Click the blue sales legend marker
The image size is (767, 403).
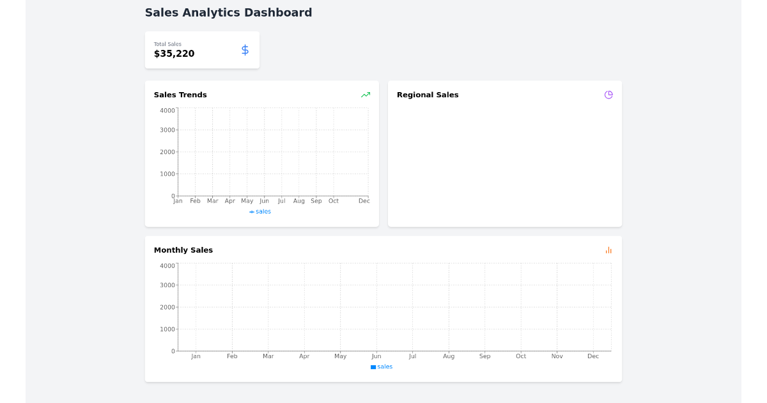[373, 367]
